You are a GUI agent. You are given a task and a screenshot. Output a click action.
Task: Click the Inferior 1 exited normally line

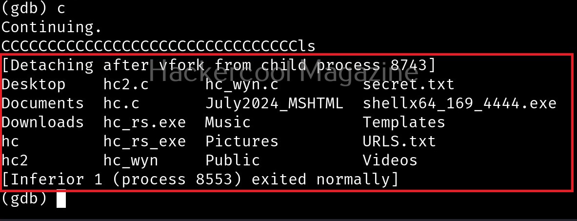[200, 179]
